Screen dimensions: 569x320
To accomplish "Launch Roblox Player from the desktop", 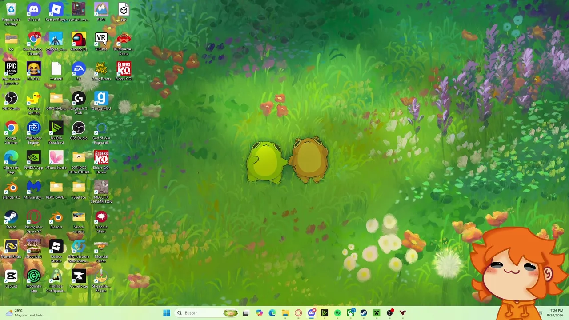I will pyautogui.click(x=56, y=12).
